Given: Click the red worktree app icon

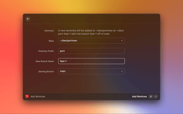Looking at the screenshot, I should click(x=27, y=97).
